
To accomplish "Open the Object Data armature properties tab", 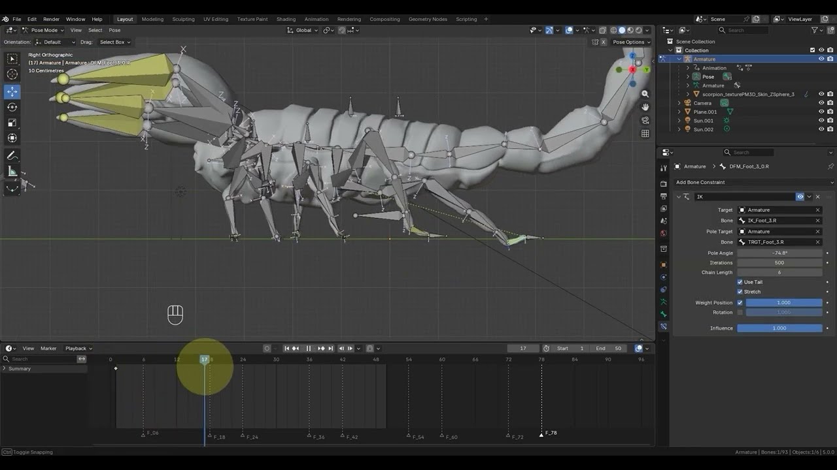I will tap(664, 302).
